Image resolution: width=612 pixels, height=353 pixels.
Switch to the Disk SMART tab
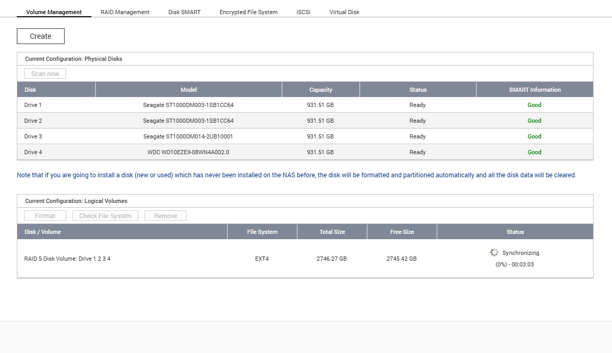184,12
